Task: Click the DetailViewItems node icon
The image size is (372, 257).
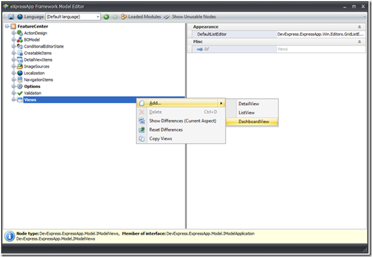Action: [20, 60]
